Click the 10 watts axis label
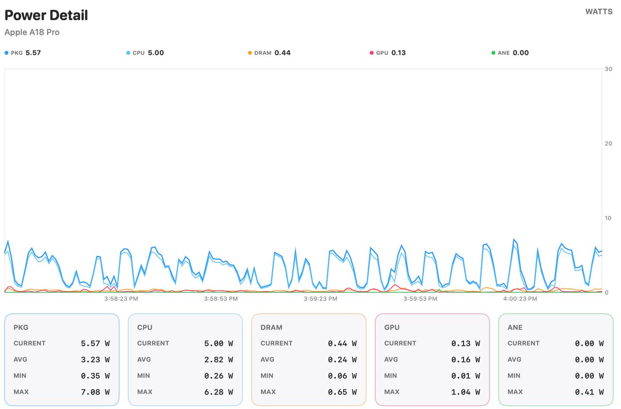Screen dimensions: 621x409 pyautogui.click(x=608, y=218)
